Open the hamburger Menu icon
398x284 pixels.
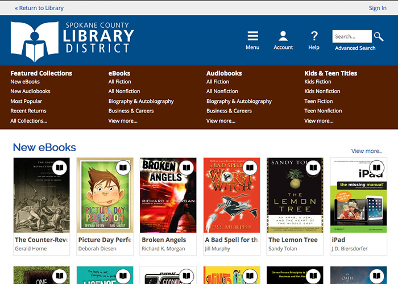click(253, 36)
